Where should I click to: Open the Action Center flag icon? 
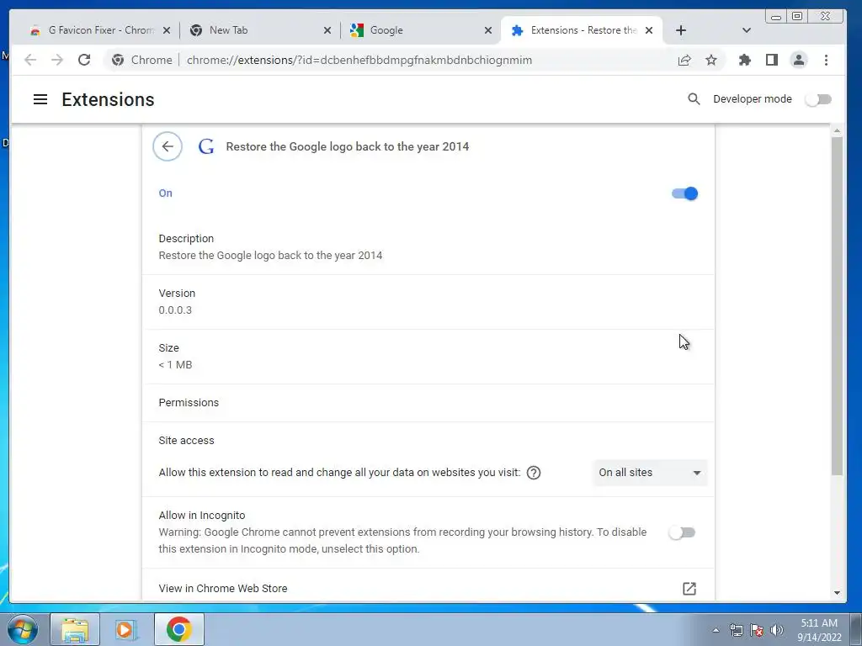pos(757,630)
